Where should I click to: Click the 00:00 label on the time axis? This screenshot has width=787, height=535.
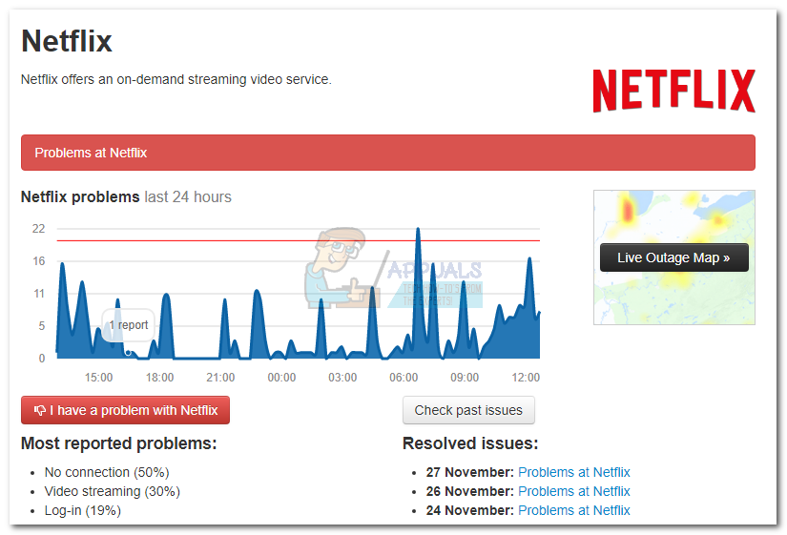(x=281, y=378)
